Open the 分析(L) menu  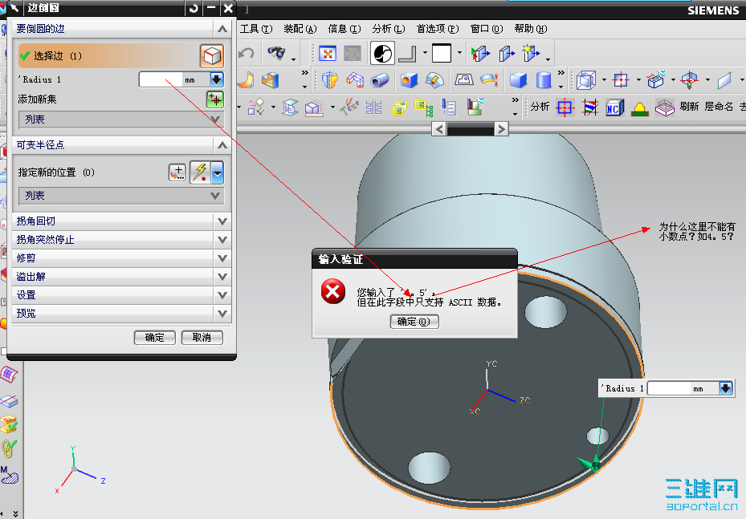tap(388, 29)
